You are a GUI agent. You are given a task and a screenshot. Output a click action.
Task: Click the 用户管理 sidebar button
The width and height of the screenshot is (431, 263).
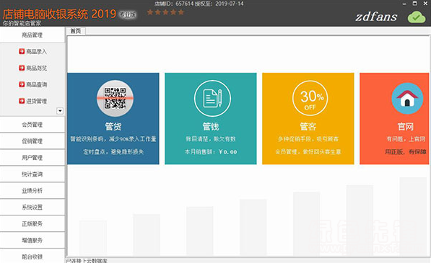click(32, 157)
